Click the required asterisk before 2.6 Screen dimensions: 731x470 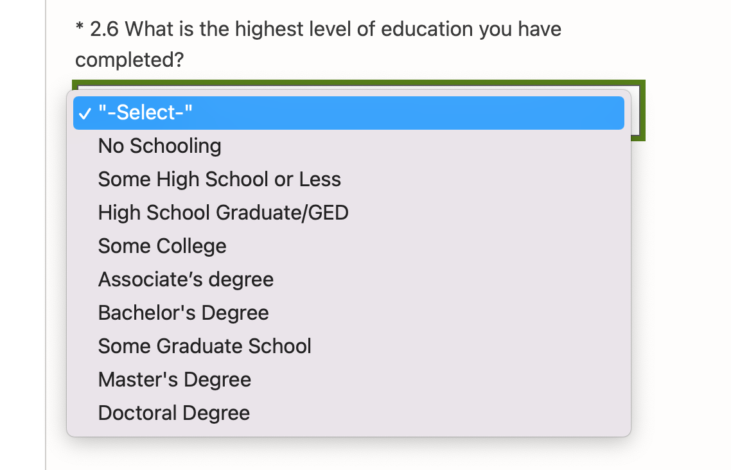pos(80,30)
